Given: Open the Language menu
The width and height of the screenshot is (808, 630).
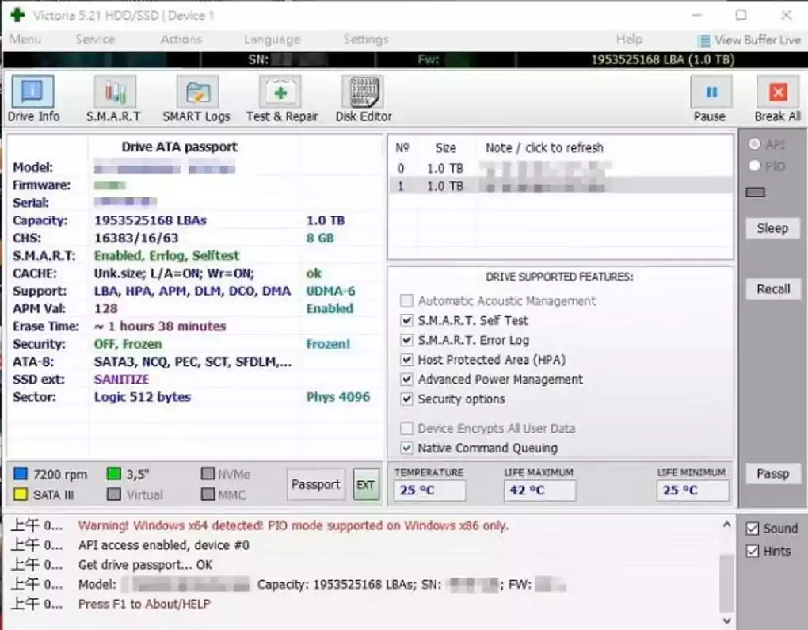Looking at the screenshot, I should (272, 39).
